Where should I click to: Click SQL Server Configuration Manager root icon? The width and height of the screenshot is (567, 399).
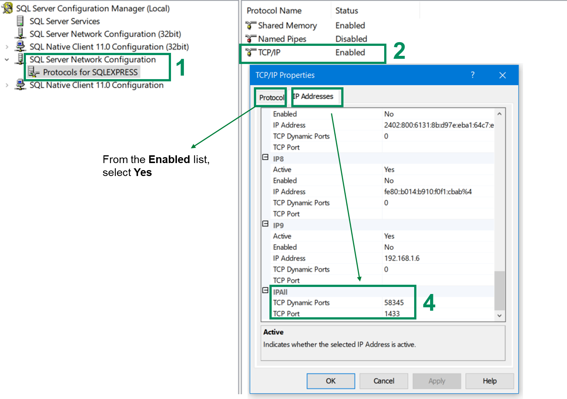(7, 8)
